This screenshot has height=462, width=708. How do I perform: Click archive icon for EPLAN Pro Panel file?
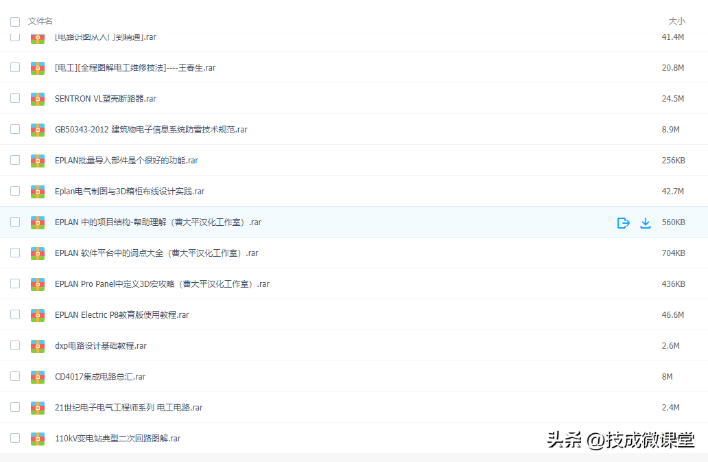click(x=38, y=284)
